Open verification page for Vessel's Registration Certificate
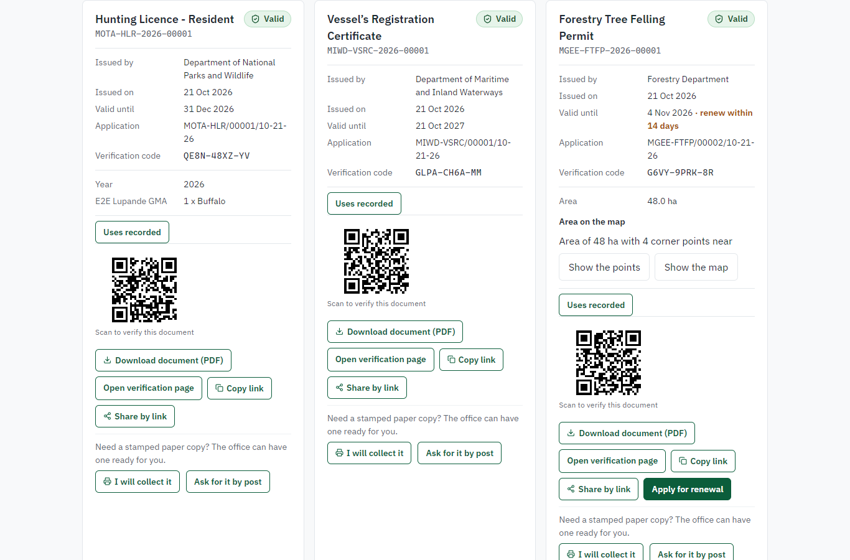This screenshot has height=560, width=850. click(381, 360)
